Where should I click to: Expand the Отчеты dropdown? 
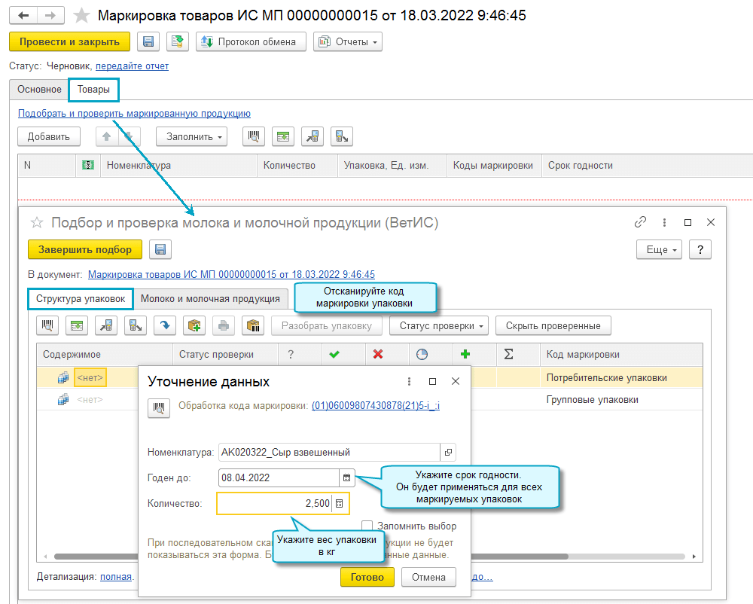tap(348, 42)
